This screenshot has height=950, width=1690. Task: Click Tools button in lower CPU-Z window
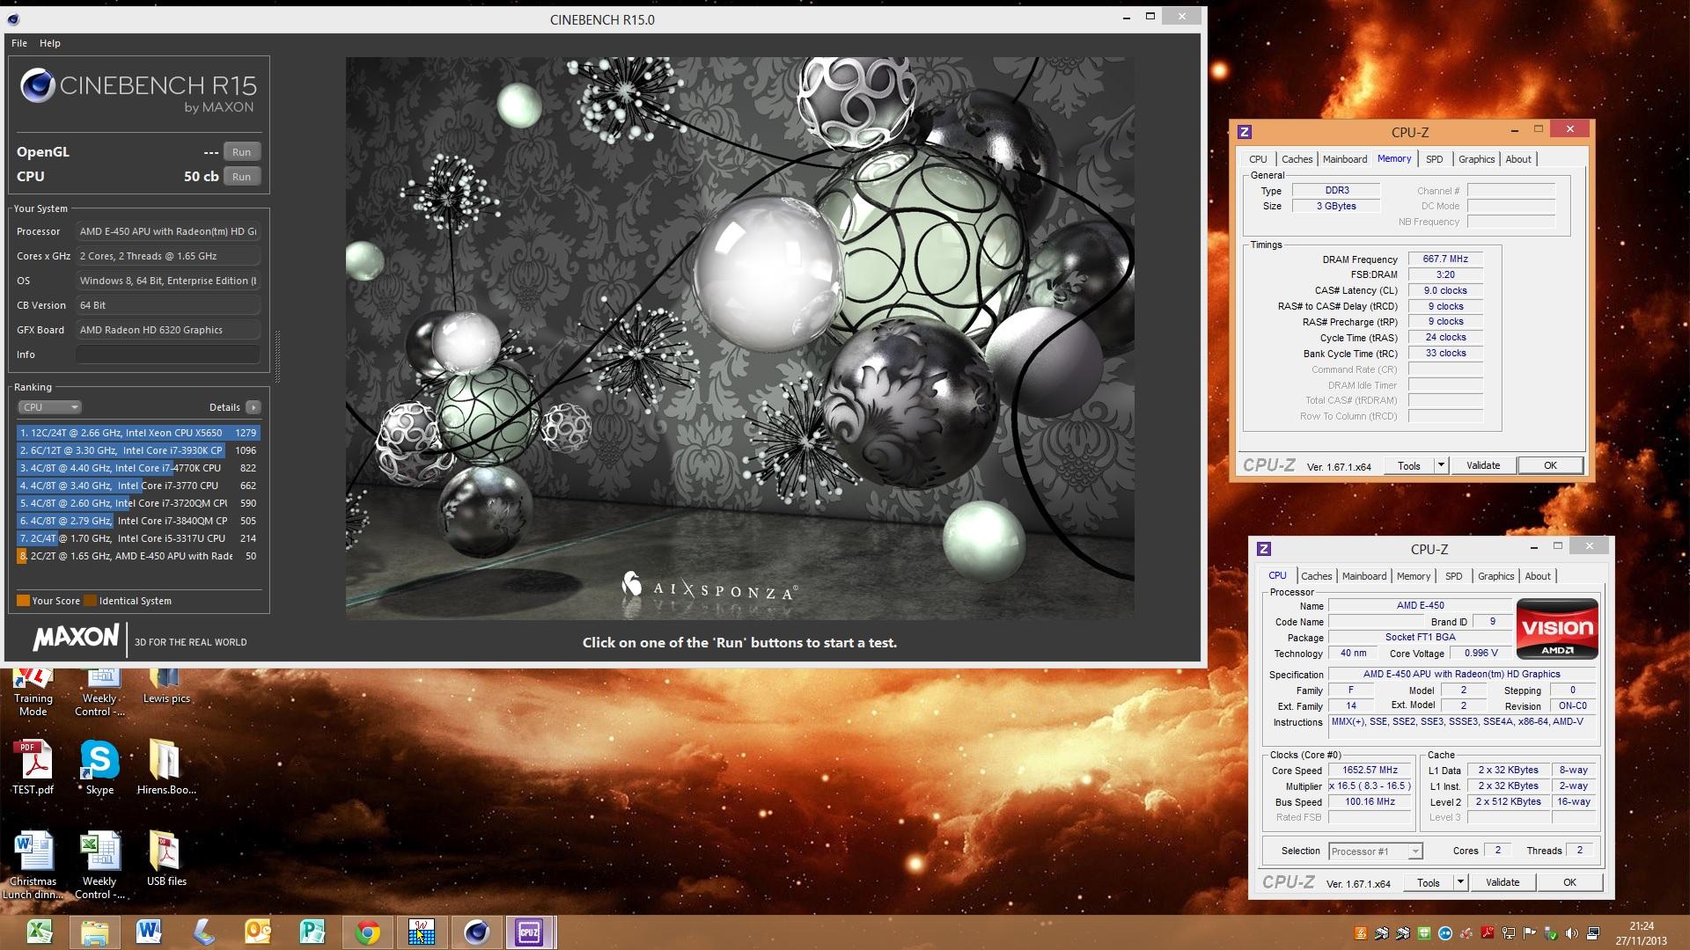click(x=1429, y=882)
